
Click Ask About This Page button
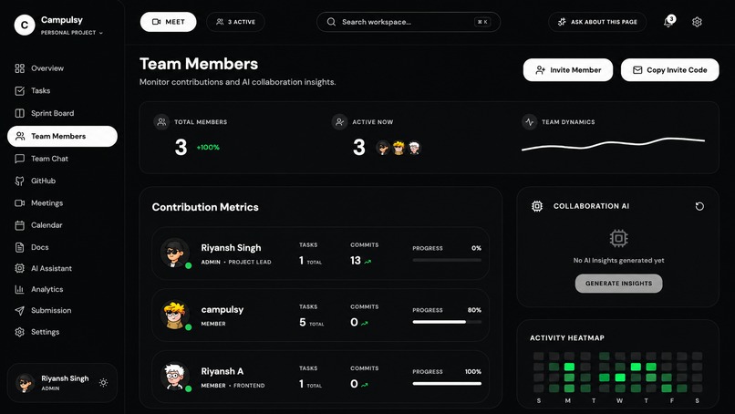(x=597, y=22)
